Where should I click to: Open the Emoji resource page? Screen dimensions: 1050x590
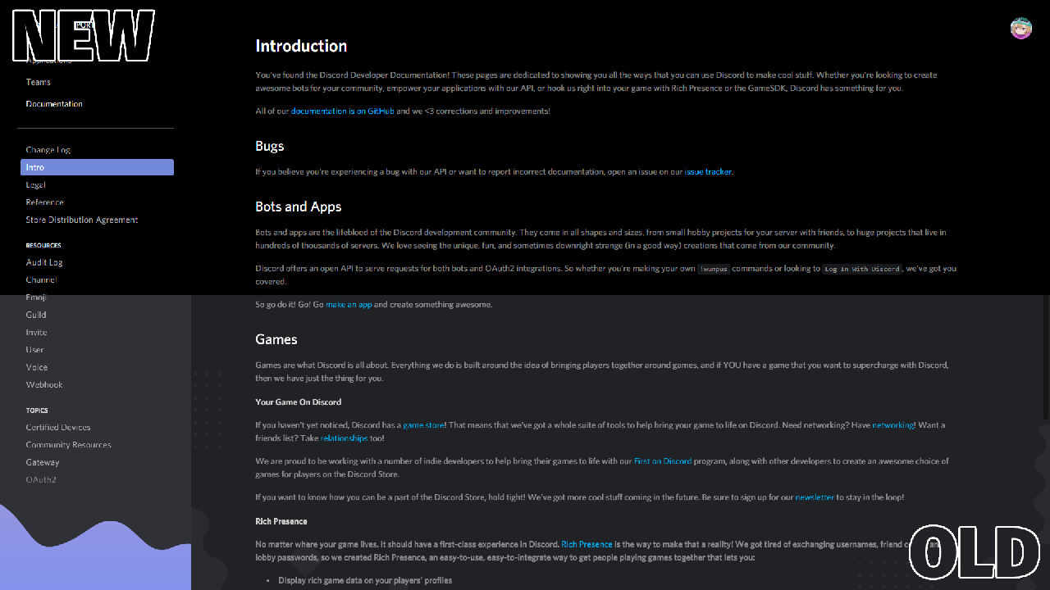click(x=36, y=297)
